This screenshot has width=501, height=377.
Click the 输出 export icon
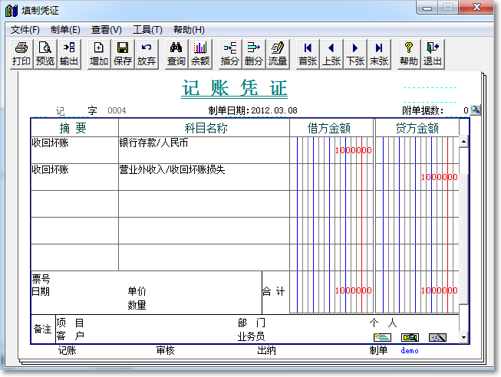69,54
